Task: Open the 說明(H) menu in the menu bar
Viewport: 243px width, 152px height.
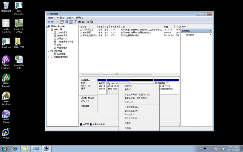Action: coord(80,18)
